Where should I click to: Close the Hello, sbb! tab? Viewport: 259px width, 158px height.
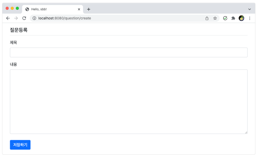[x=79, y=9]
